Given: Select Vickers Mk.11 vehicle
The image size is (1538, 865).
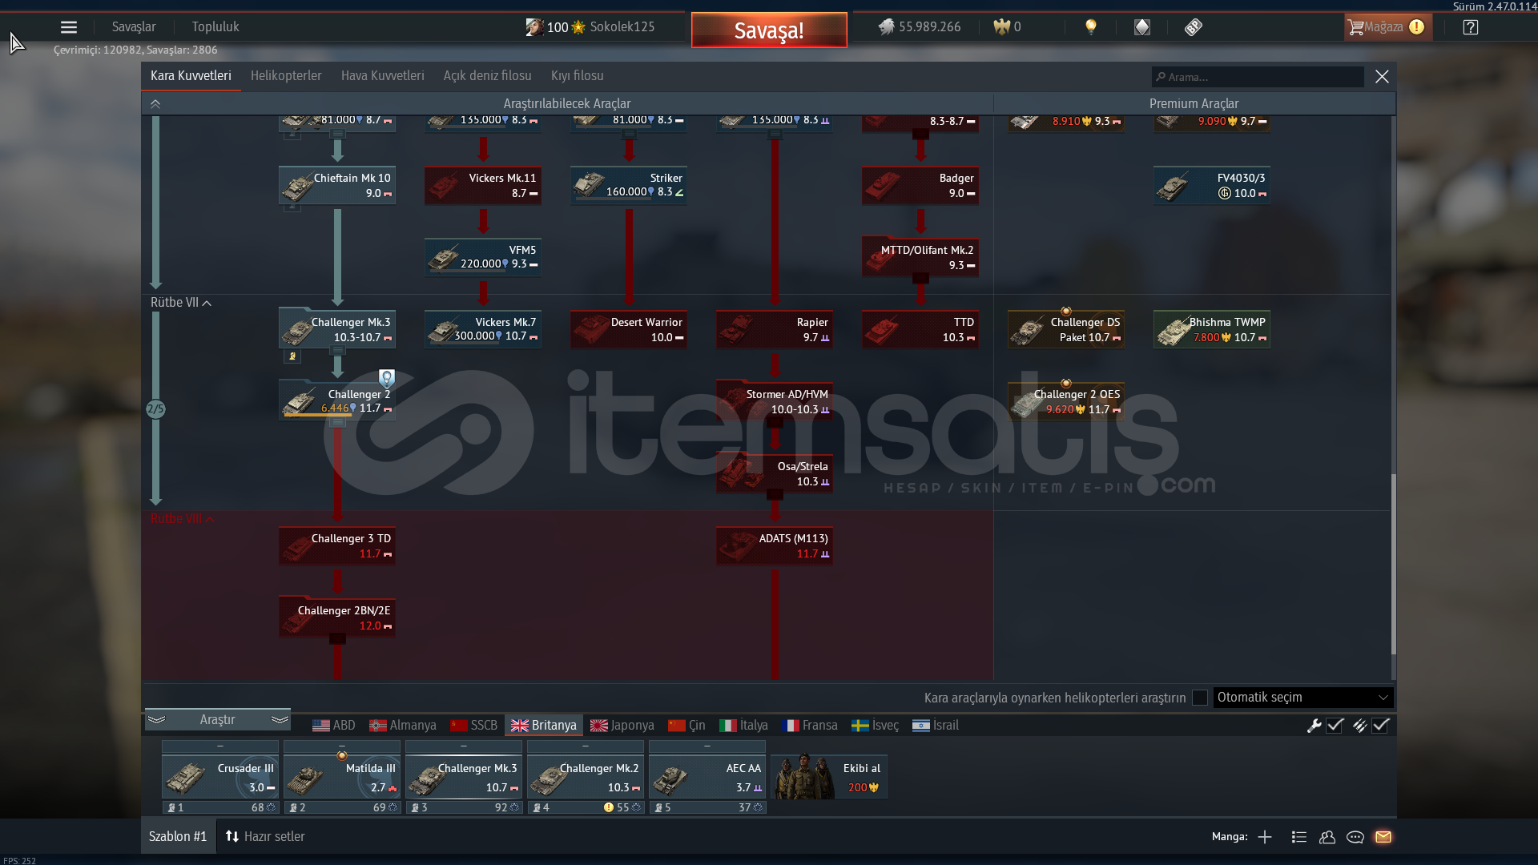Looking at the screenshot, I should click(483, 186).
